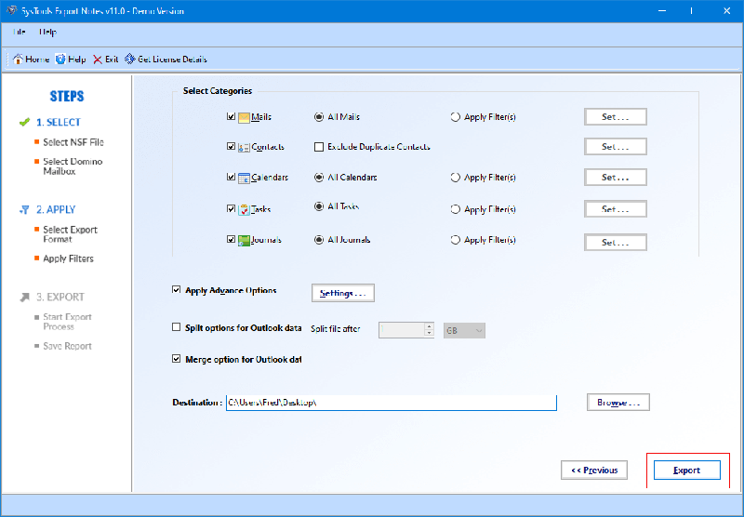744x517 pixels.
Task: Click Set button for Journals
Action: (615, 243)
